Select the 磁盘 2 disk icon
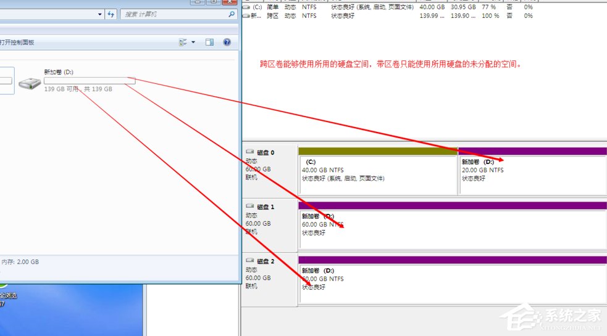This screenshot has height=336, width=607. pos(249,260)
